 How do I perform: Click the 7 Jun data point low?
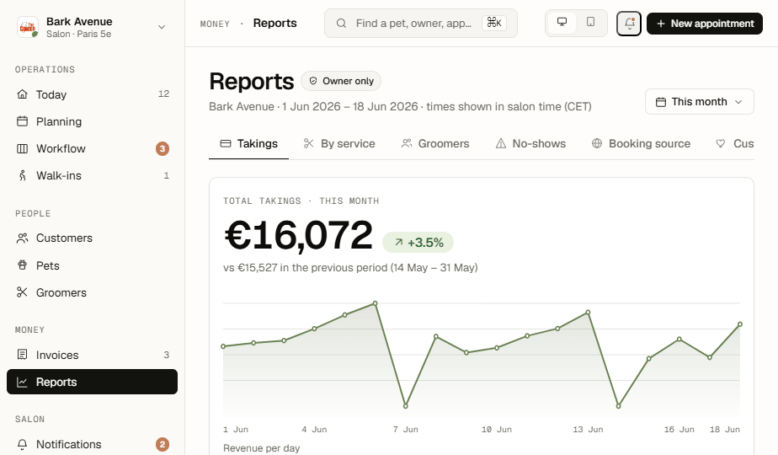405,406
